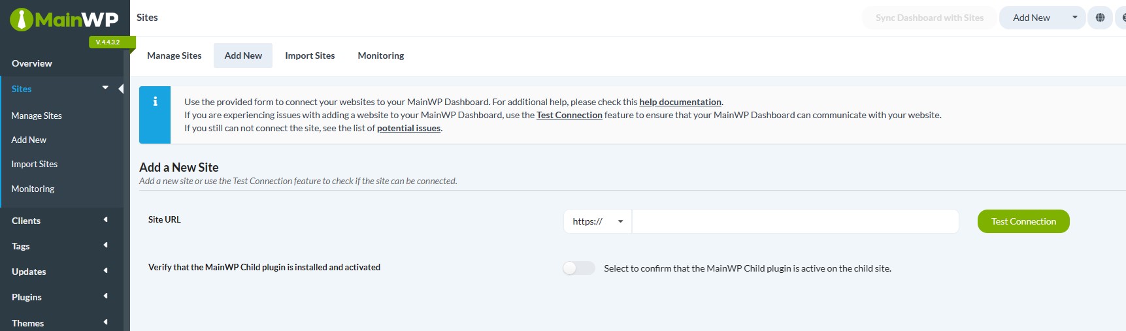Expand the Plugins menu arrow
The height and width of the screenshot is (331, 1126).
click(105, 296)
